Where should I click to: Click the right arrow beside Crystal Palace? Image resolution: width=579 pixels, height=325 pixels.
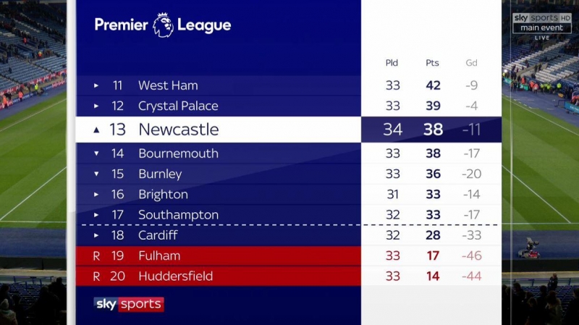(x=96, y=106)
